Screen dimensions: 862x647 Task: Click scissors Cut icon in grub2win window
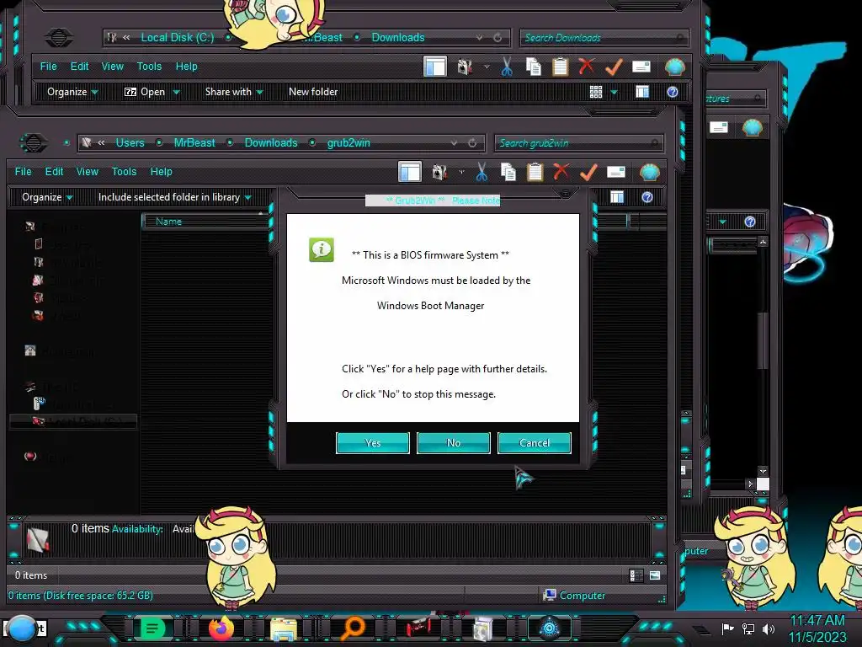point(482,172)
